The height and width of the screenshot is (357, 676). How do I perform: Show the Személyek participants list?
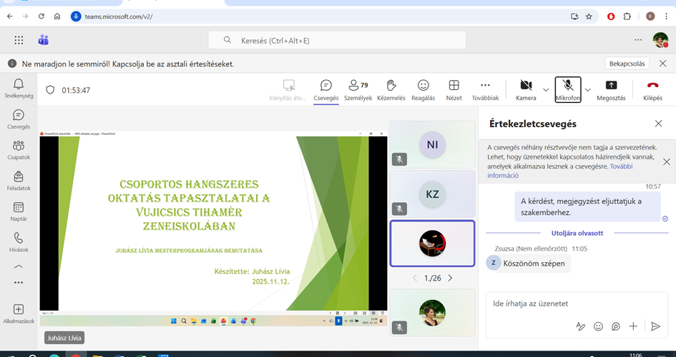coord(358,89)
